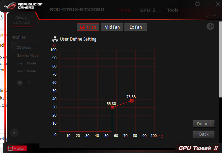
Task: Switch to the Ex Fan tab
Action: click(x=136, y=27)
